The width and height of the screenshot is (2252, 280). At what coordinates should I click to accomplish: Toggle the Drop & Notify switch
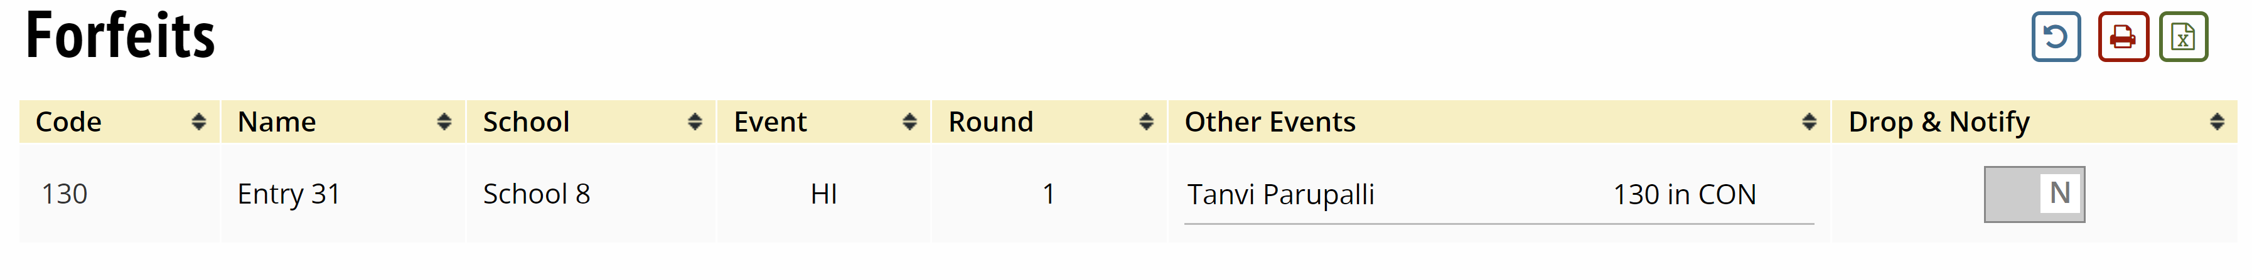tap(2034, 194)
